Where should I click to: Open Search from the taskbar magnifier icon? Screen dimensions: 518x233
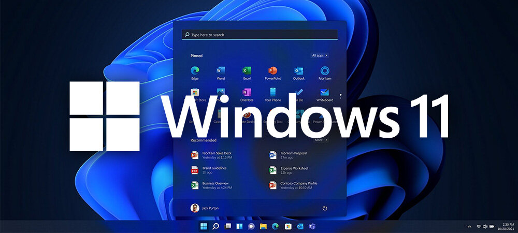pos(215,226)
